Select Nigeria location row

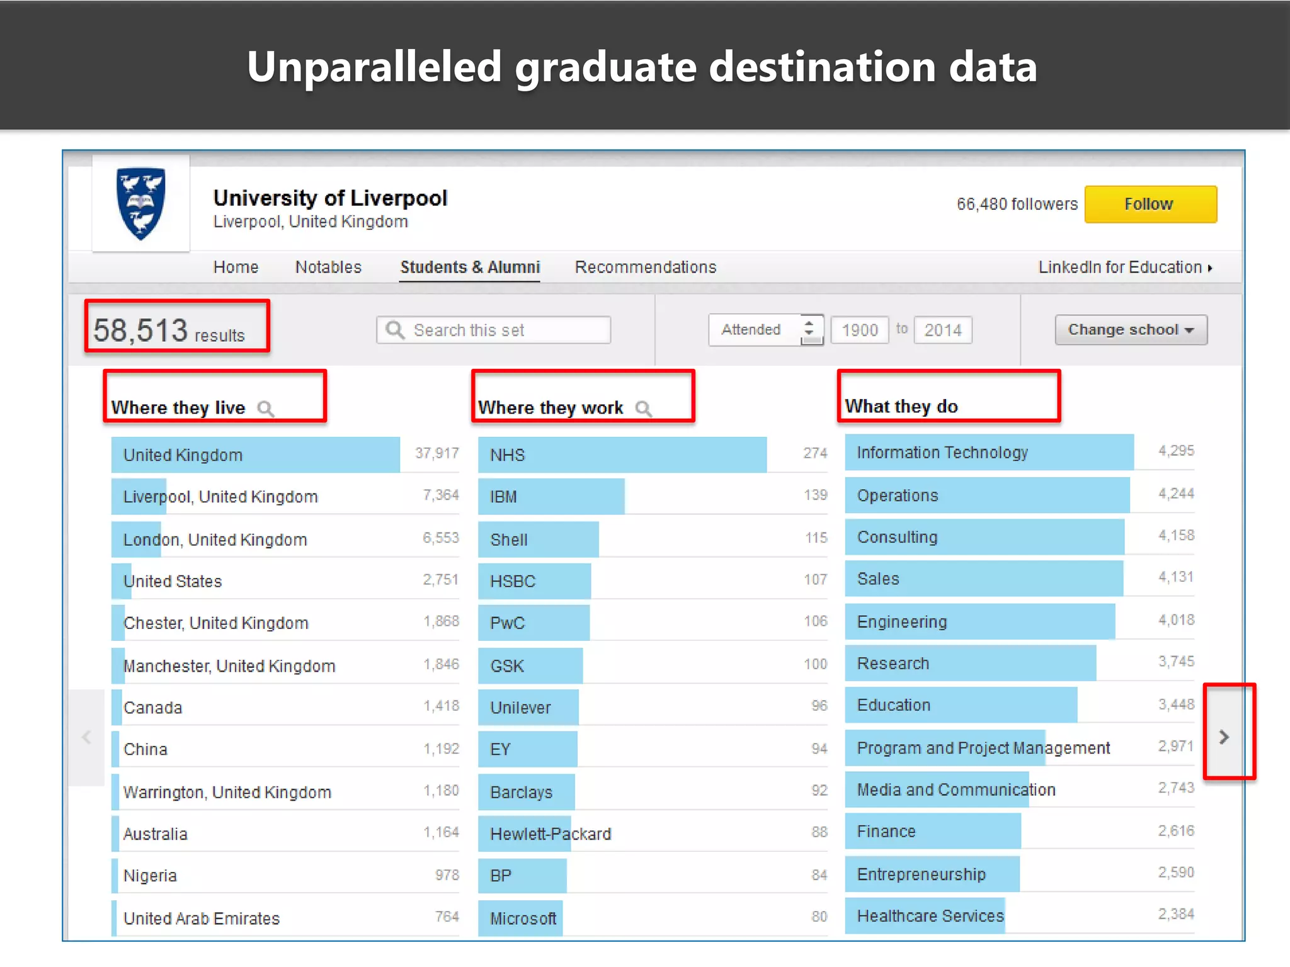(285, 876)
